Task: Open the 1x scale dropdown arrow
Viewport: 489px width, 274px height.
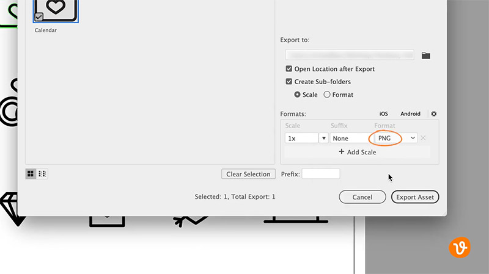Action: (324, 138)
